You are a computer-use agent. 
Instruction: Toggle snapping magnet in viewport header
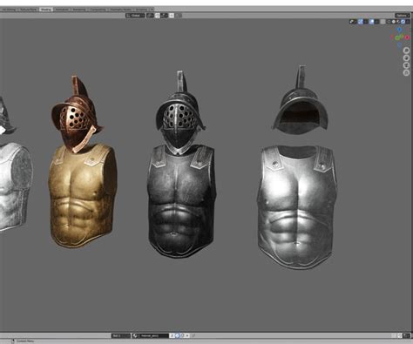click(x=158, y=16)
